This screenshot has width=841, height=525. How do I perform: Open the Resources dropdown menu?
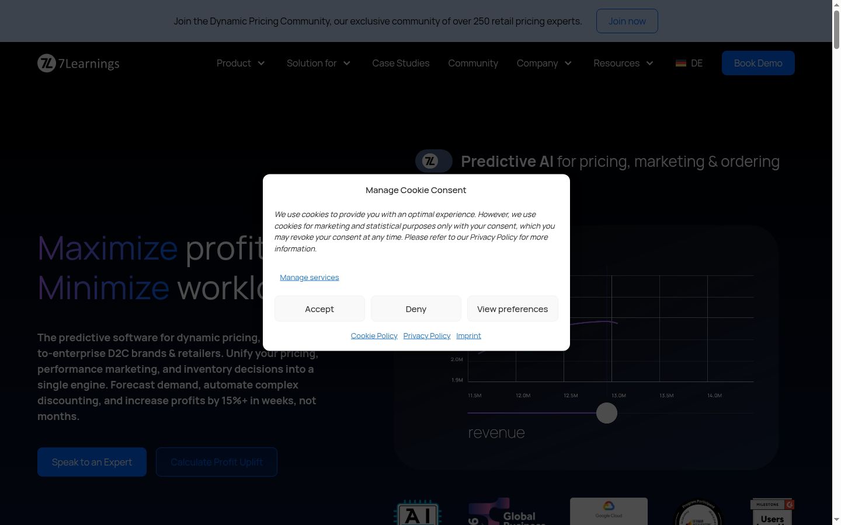click(x=623, y=63)
